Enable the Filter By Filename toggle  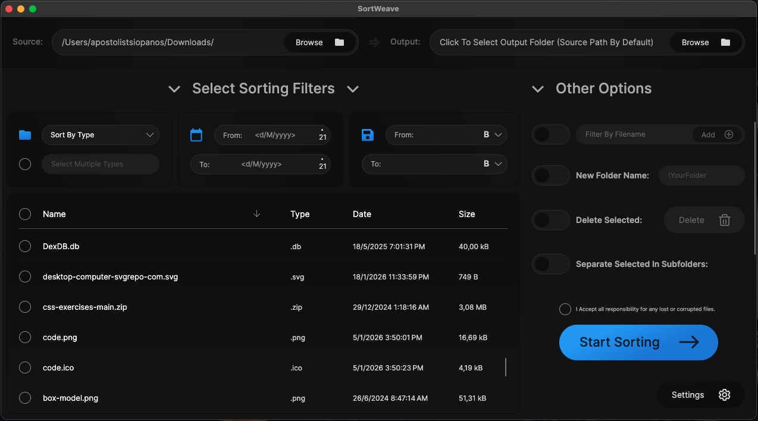click(550, 134)
